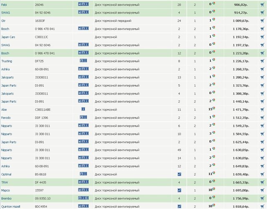Add Mapco 15597 to cart

[x=262, y=190]
